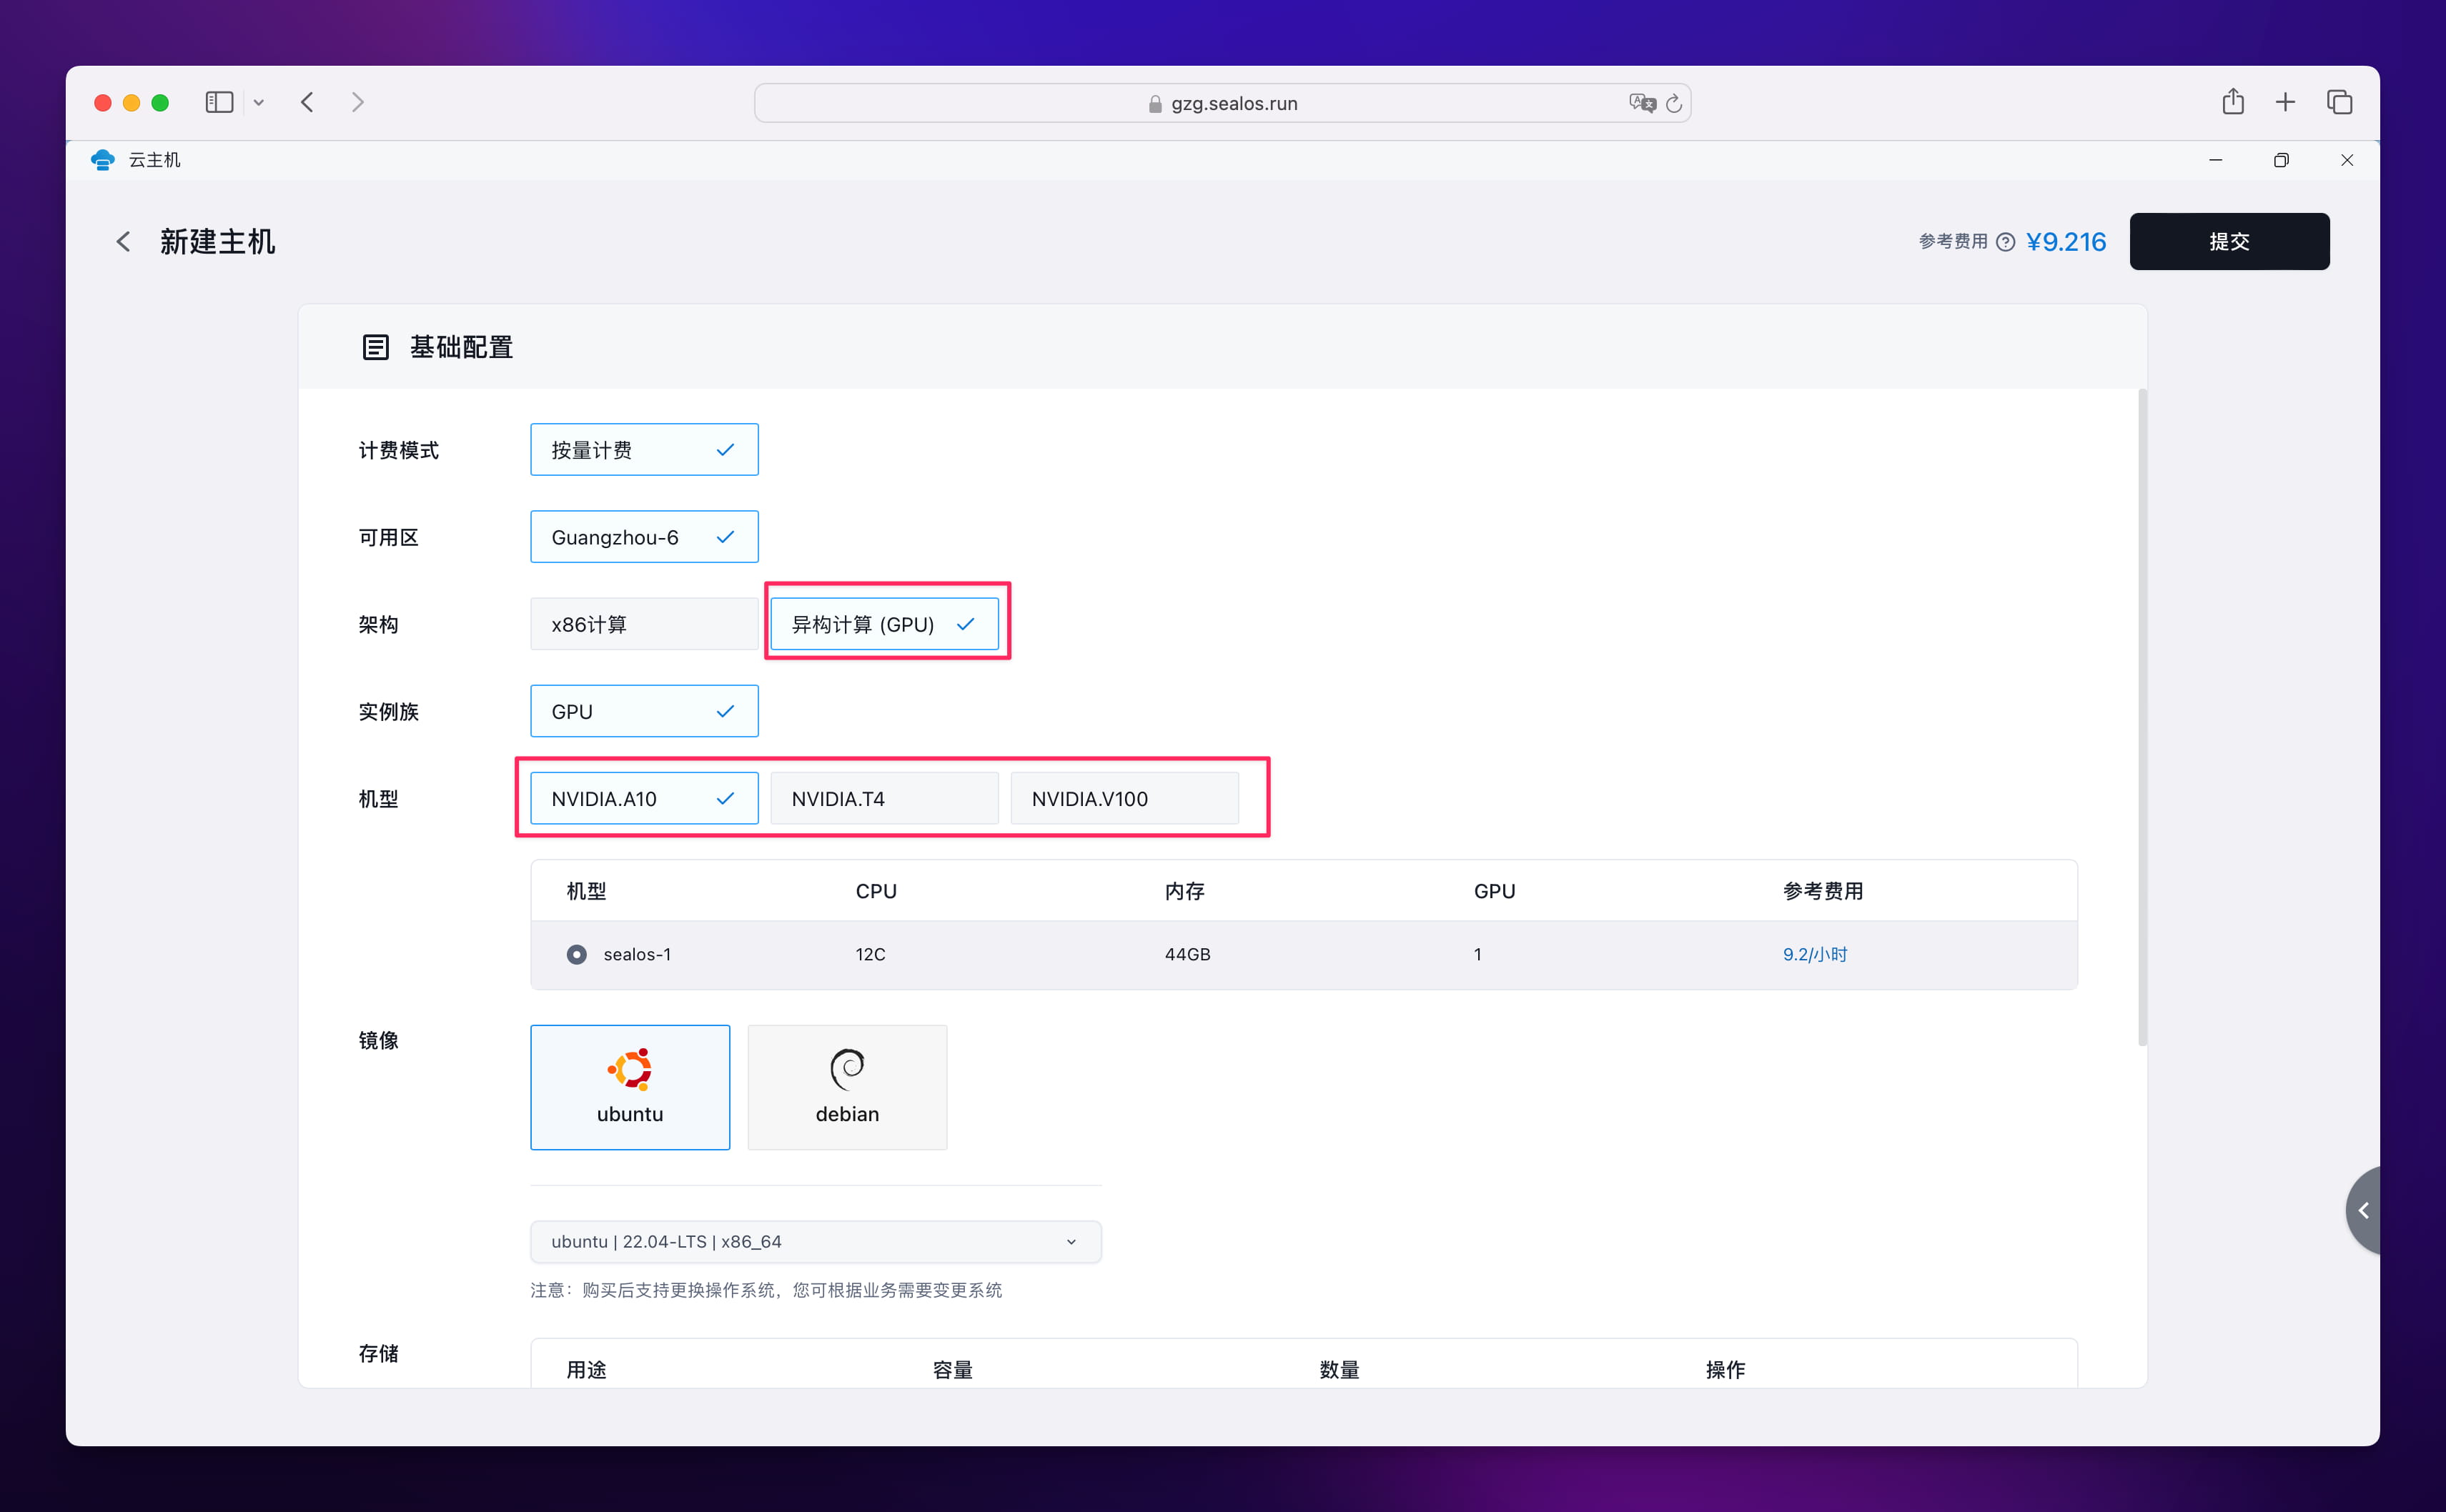The width and height of the screenshot is (2446, 1512).
Task: Open a new tab with plus icon
Action: tap(2285, 102)
